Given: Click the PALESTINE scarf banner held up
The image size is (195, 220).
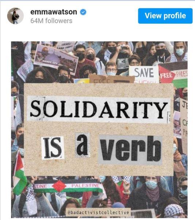Looking at the screenshot, I should coord(68,186).
